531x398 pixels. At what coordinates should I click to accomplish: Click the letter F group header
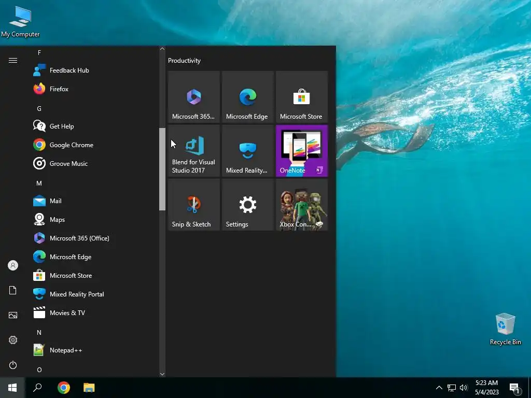[x=39, y=53]
